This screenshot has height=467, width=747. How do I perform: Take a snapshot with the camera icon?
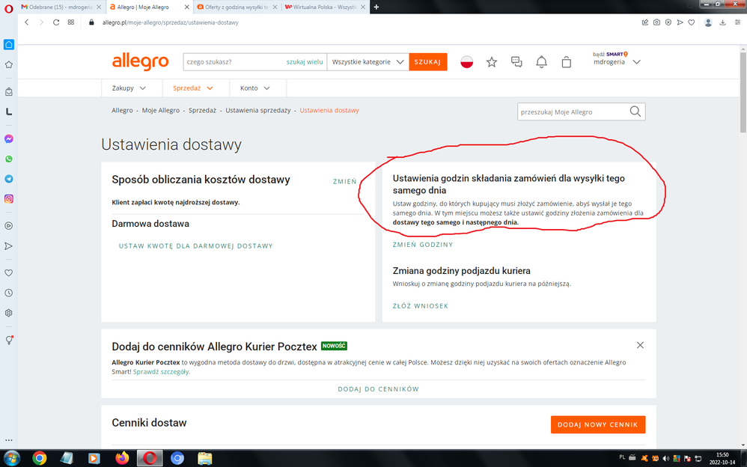656,22
